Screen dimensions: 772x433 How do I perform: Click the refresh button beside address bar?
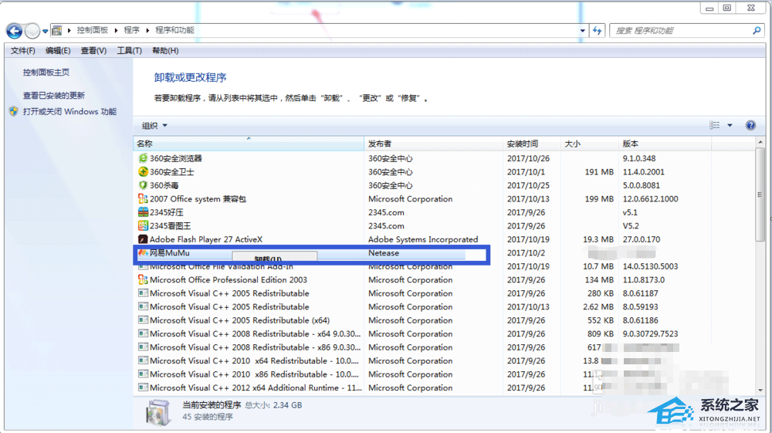tap(598, 31)
